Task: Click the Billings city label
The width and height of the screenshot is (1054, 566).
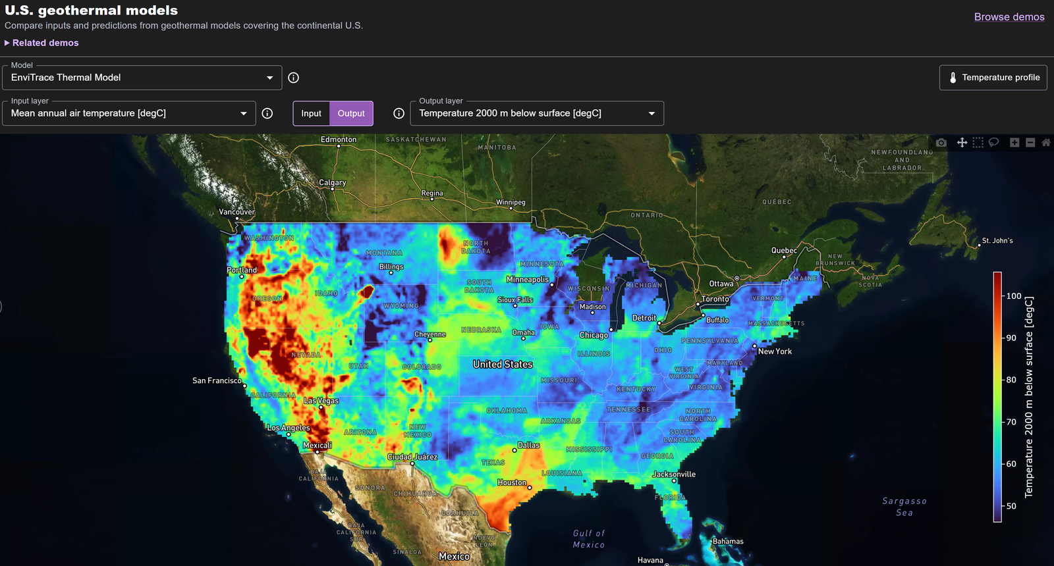Action: [x=391, y=267]
